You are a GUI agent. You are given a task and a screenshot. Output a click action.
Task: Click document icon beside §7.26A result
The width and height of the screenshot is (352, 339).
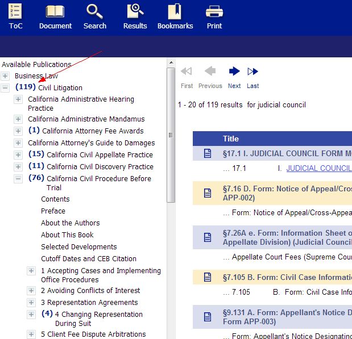(x=208, y=237)
